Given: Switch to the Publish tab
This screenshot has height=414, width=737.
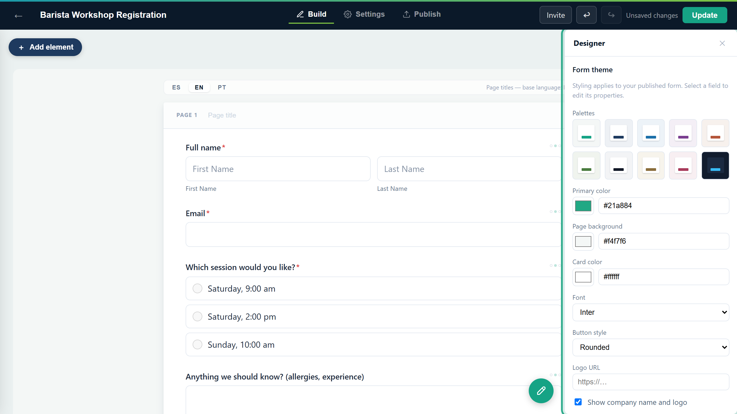Looking at the screenshot, I should point(422,14).
